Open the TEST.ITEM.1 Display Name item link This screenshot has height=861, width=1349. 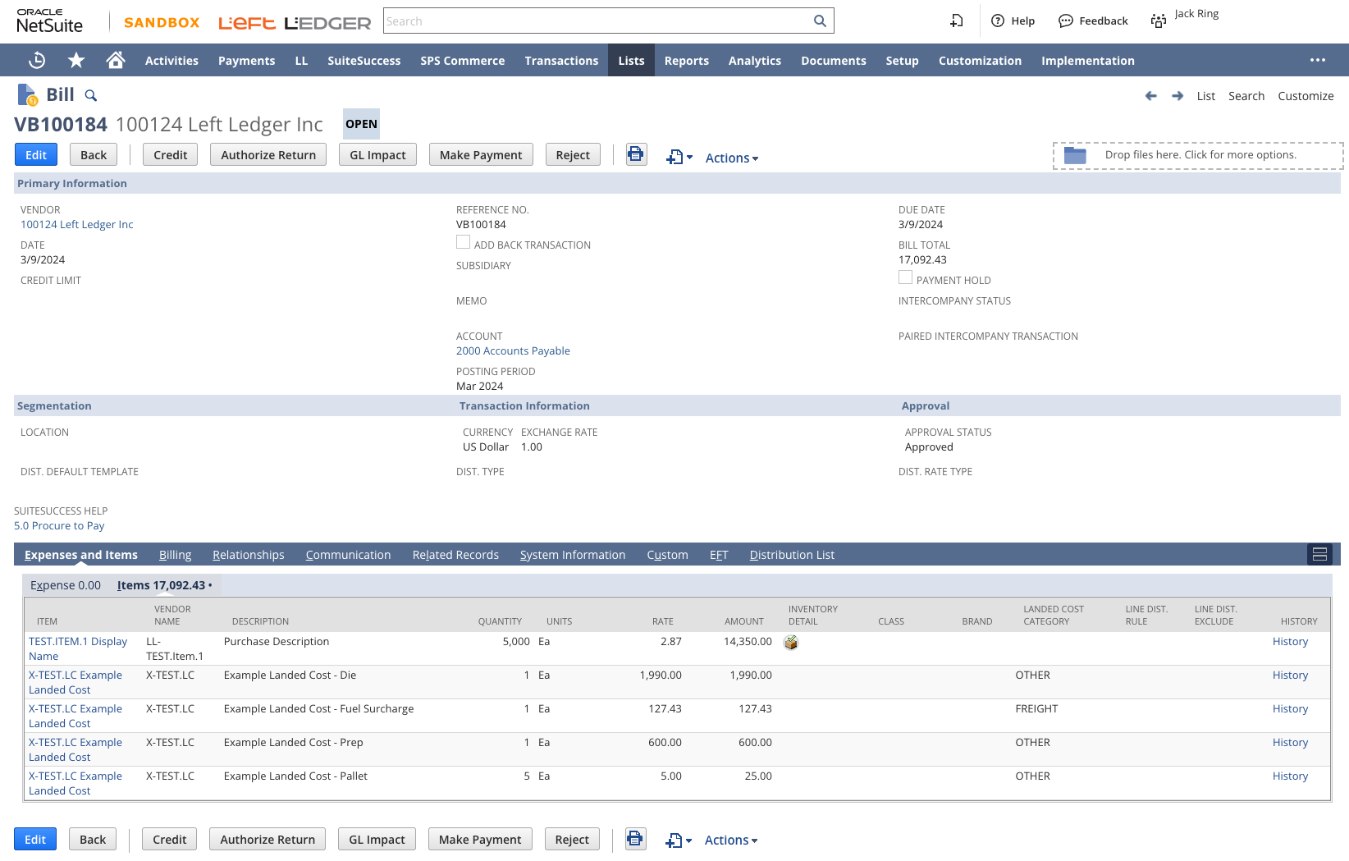(x=78, y=648)
